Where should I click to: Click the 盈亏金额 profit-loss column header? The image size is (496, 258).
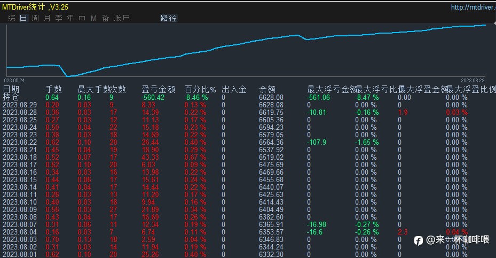point(159,90)
